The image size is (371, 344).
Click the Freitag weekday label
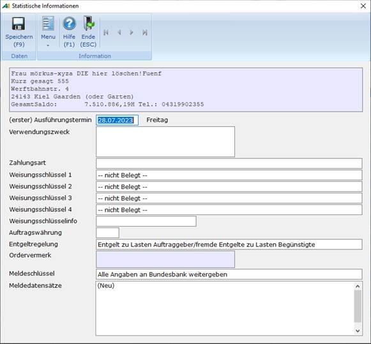click(157, 120)
